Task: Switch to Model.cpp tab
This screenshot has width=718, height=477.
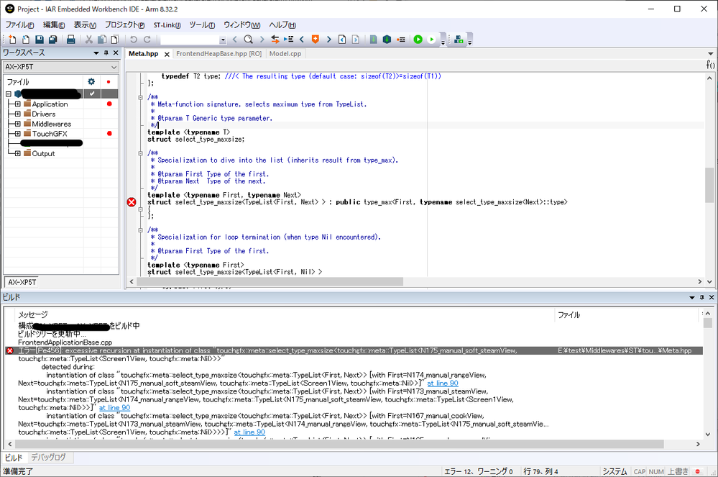Action: (285, 54)
